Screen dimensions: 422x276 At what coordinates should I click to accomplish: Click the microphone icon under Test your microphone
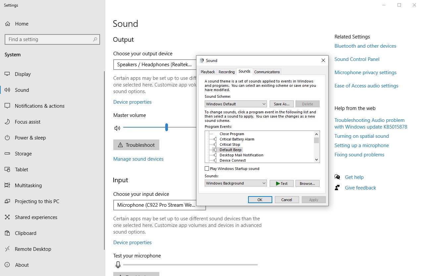coord(118,265)
